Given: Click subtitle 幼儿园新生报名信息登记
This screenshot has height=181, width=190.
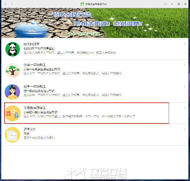Looking at the screenshot, I should click(39, 48).
